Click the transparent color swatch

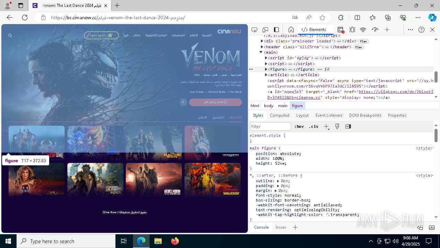(x=328, y=215)
